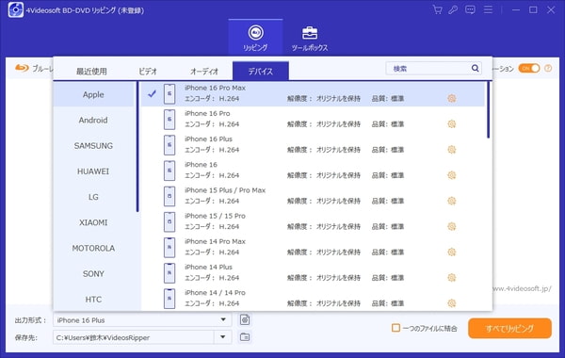Open the custom profile settings icon

[x=245, y=319]
